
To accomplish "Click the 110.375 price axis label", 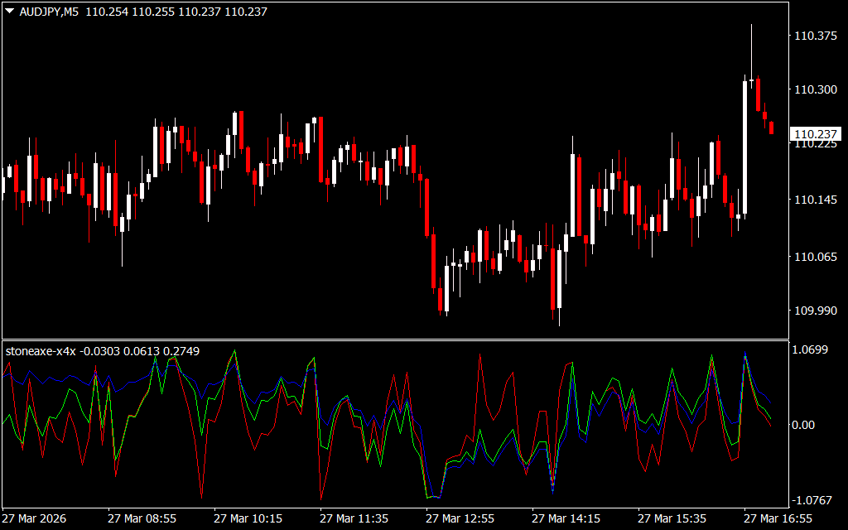I will point(815,36).
